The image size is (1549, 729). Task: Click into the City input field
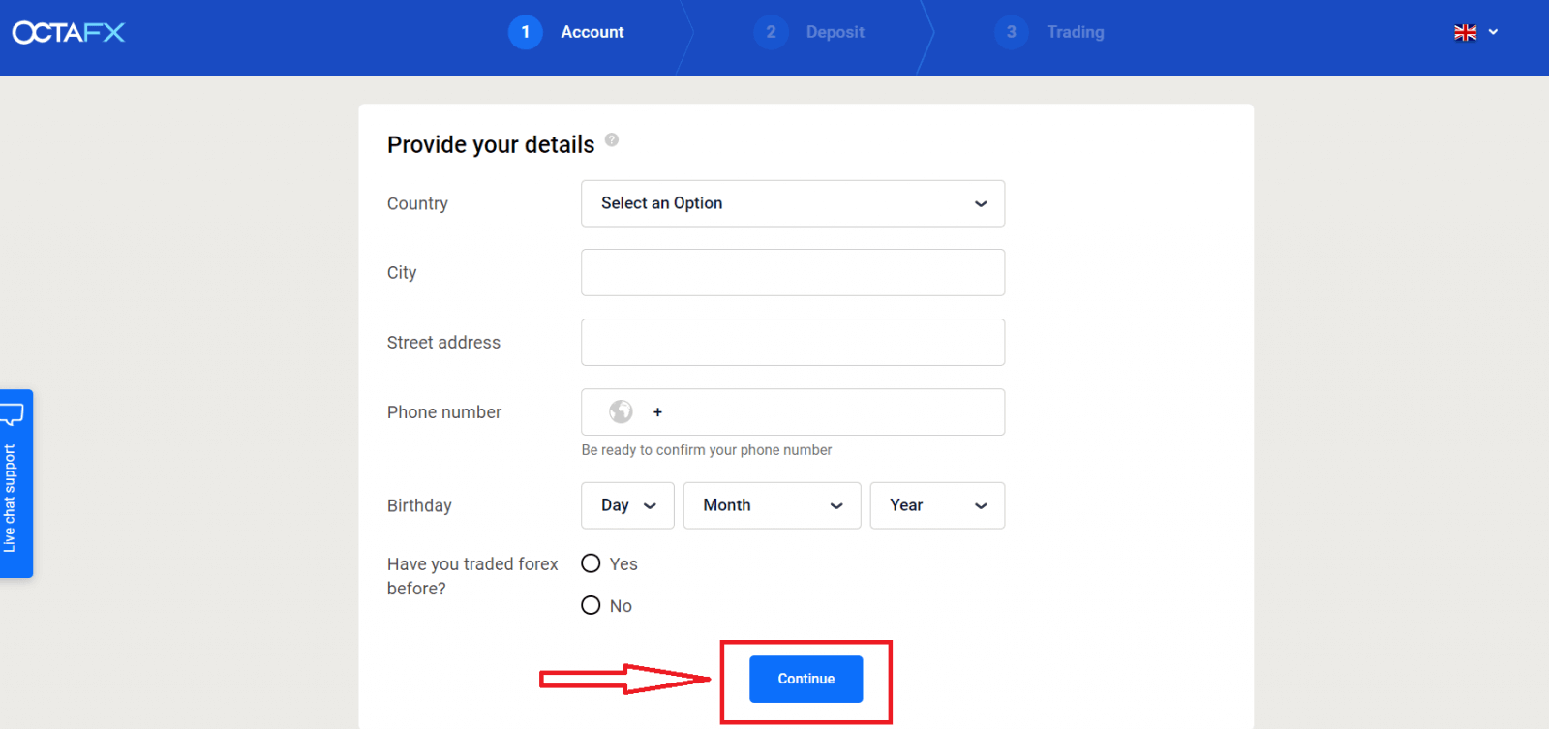point(793,272)
